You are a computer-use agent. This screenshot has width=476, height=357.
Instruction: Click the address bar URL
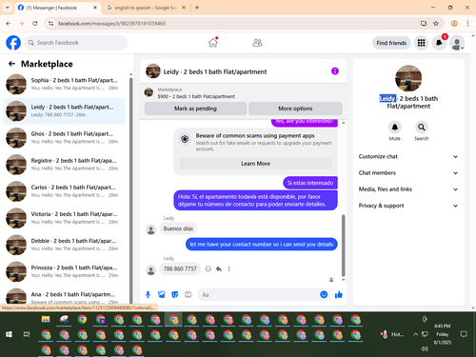click(x=111, y=24)
